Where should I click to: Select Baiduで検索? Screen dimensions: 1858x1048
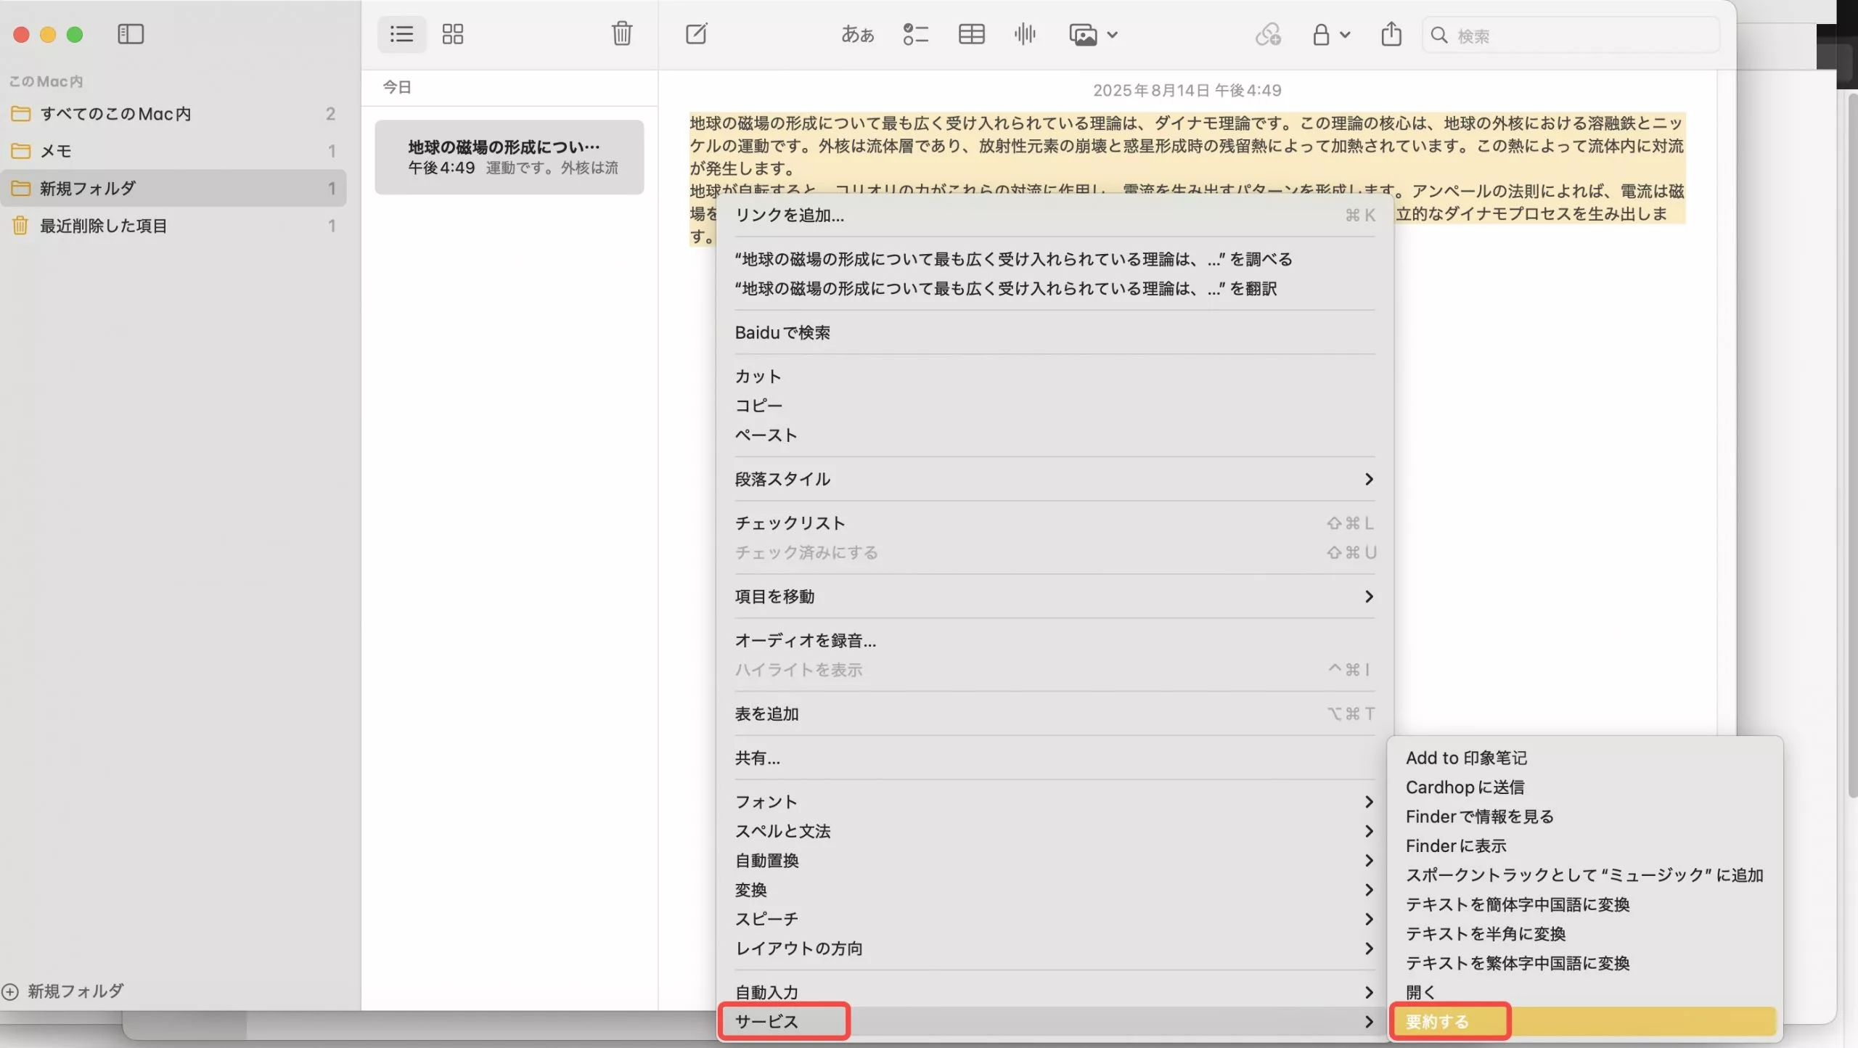1055,332
